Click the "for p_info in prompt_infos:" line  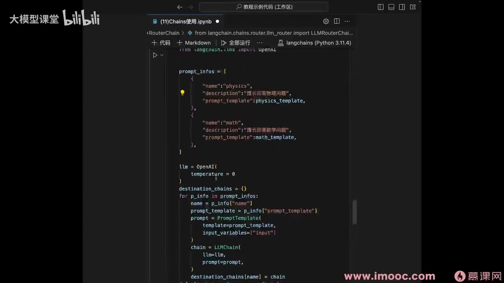click(219, 196)
